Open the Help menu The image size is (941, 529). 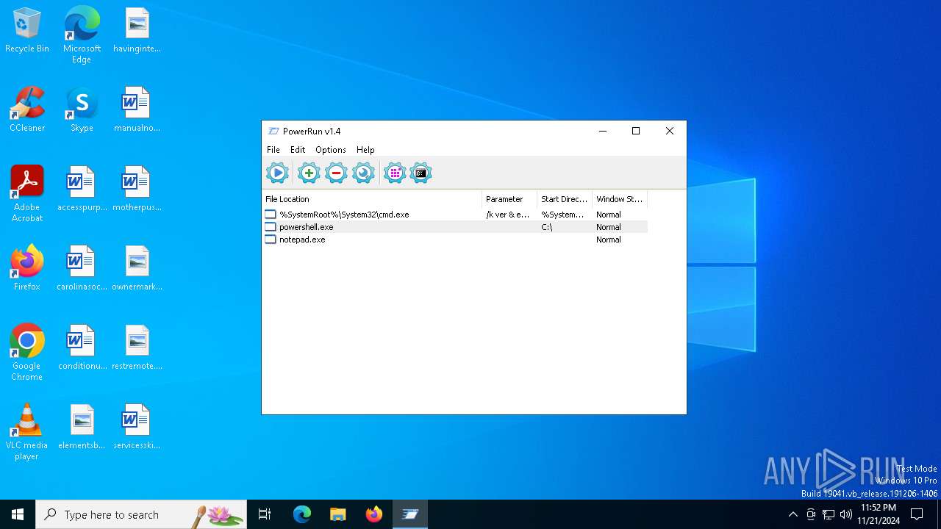coord(365,150)
